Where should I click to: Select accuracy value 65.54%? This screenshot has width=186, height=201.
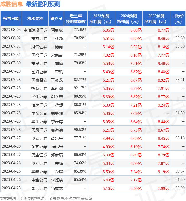pyautogui.click(x=80, y=180)
